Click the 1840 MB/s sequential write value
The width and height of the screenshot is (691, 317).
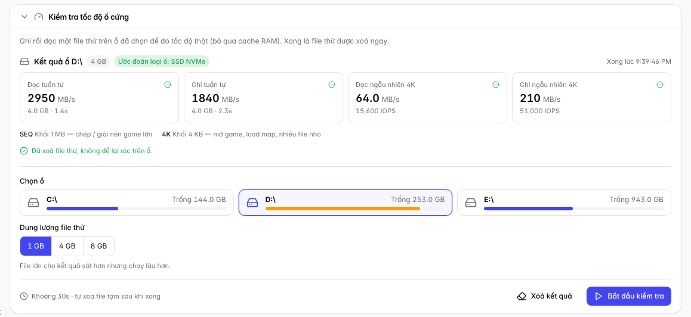coord(215,98)
